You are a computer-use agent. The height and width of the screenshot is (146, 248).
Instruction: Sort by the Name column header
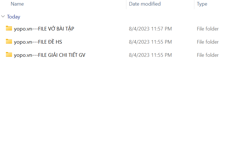coord(17,4)
